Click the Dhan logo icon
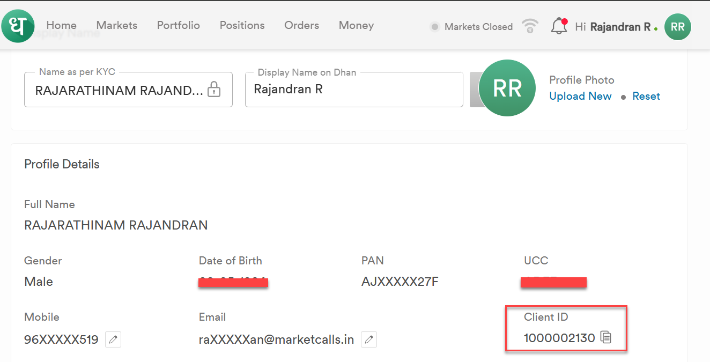710x362 pixels. point(18,26)
